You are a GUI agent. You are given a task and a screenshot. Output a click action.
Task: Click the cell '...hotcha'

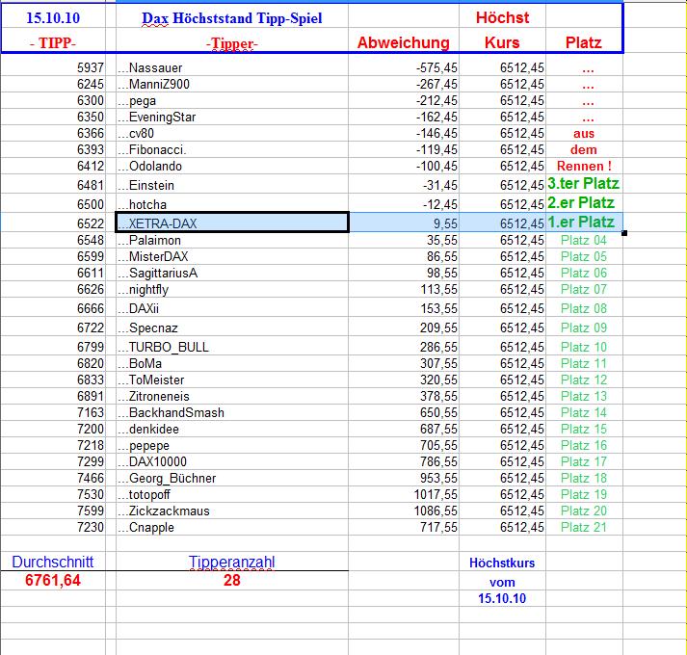tap(232, 204)
